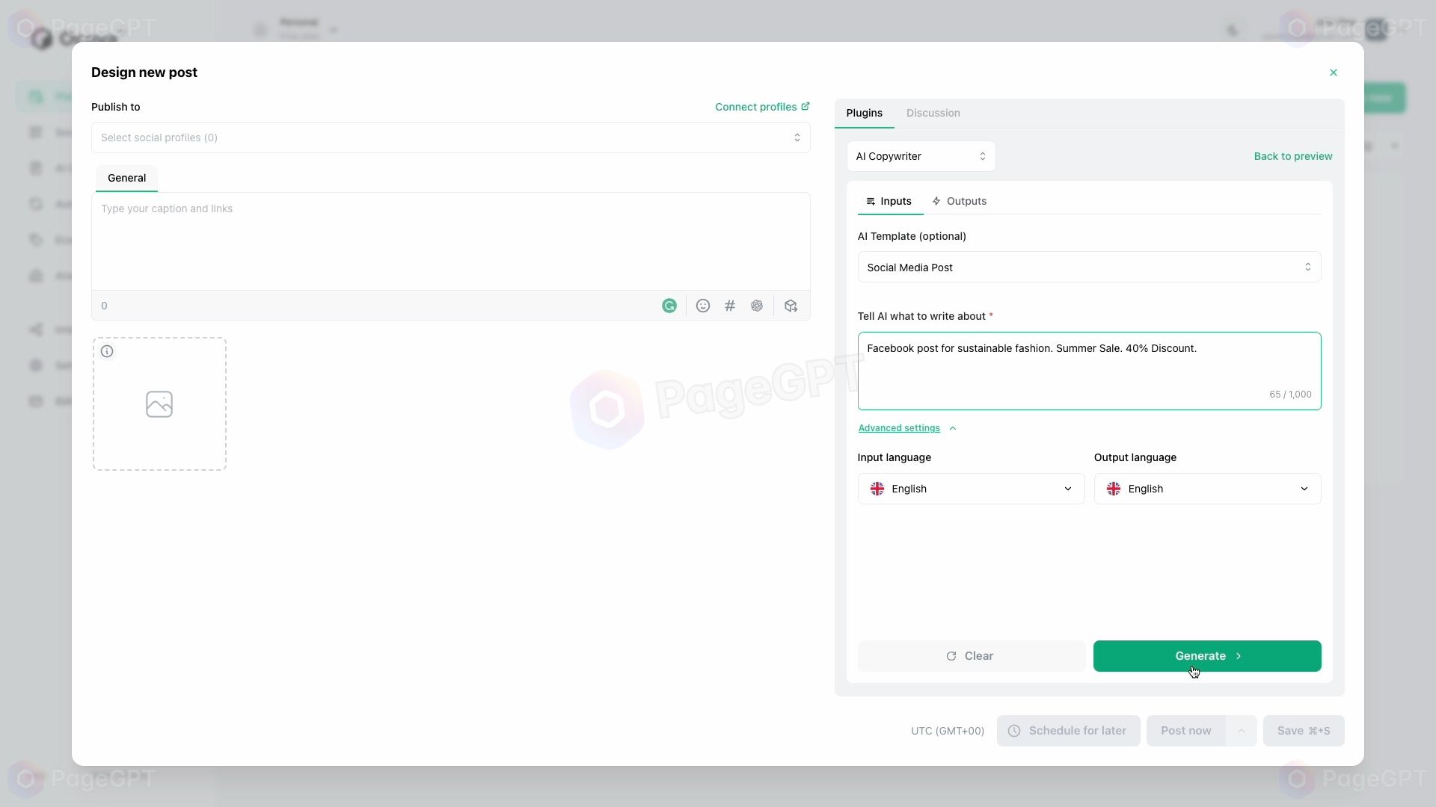1436x807 pixels.
Task: Click the hashtag suggestions icon
Action: (x=730, y=306)
